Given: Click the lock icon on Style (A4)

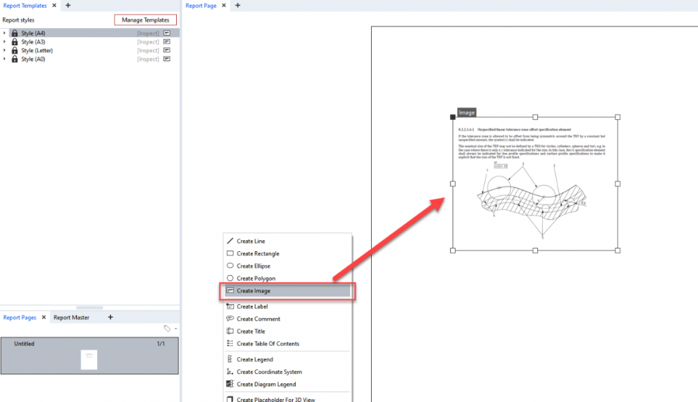Looking at the screenshot, I should pyautogui.click(x=15, y=33).
